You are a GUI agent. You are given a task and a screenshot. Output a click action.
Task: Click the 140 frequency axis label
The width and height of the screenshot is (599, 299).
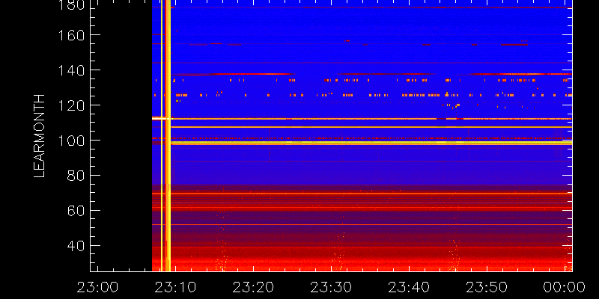[x=71, y=70]
